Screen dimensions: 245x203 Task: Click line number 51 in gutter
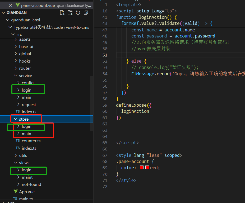[x=105, y=55]
